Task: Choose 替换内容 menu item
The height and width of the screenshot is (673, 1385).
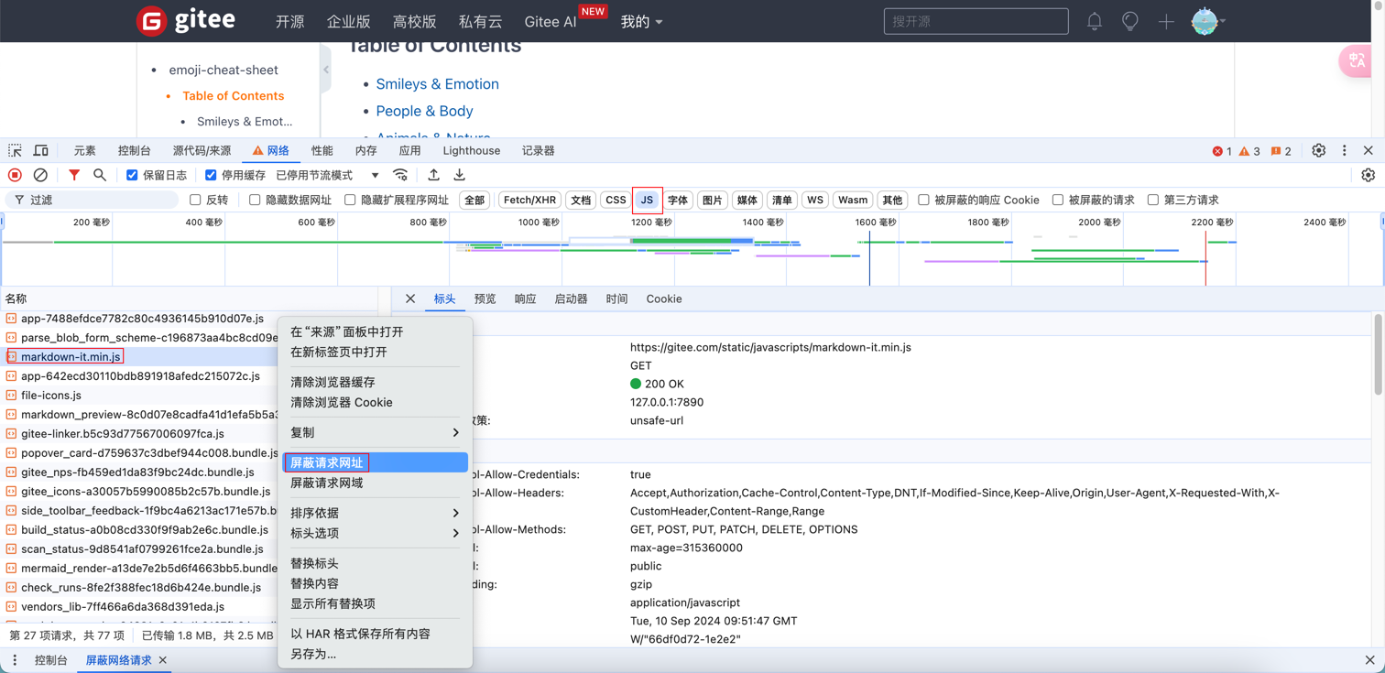Action: pos(375,583)
